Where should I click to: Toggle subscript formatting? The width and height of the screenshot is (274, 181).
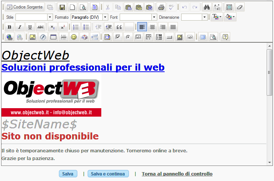point(53,27)
